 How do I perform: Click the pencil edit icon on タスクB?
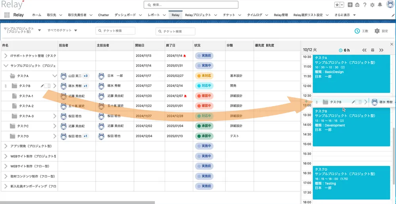(42, 86)
